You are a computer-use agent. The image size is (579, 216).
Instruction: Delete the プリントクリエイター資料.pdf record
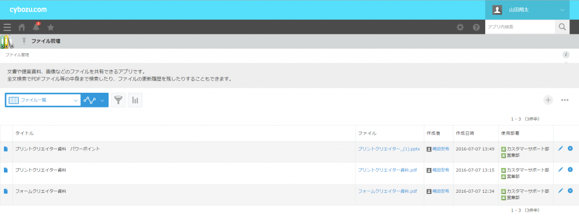(x=570, y=170)
